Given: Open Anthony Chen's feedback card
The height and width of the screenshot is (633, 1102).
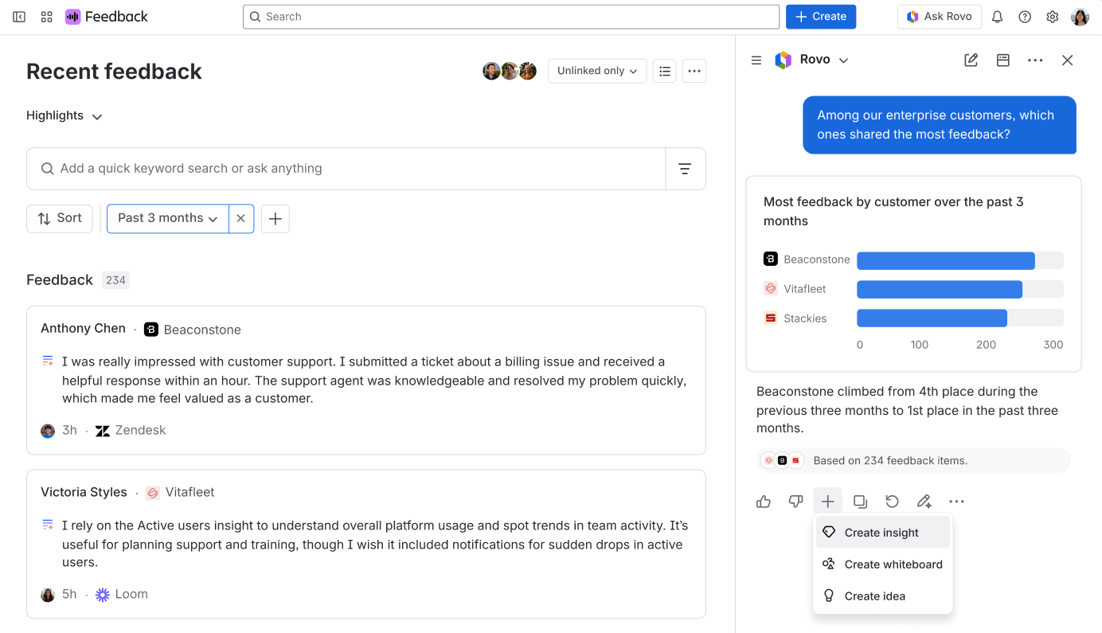Looking at the screenshot, I should coord(366,380).
